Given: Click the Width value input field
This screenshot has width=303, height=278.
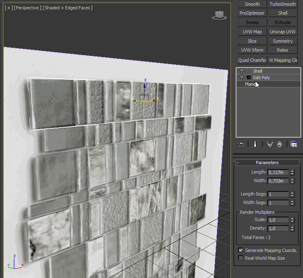Looking at the screenshot, I should pos(278,181).
